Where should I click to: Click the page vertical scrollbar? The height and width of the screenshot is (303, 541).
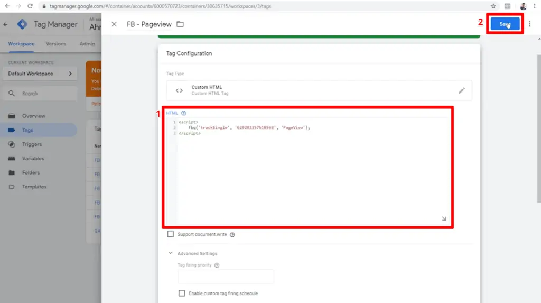[x=538, y=128]
